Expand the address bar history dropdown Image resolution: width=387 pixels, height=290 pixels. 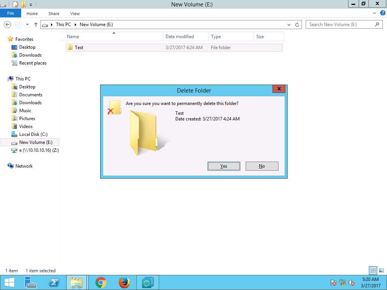point(289,25)
